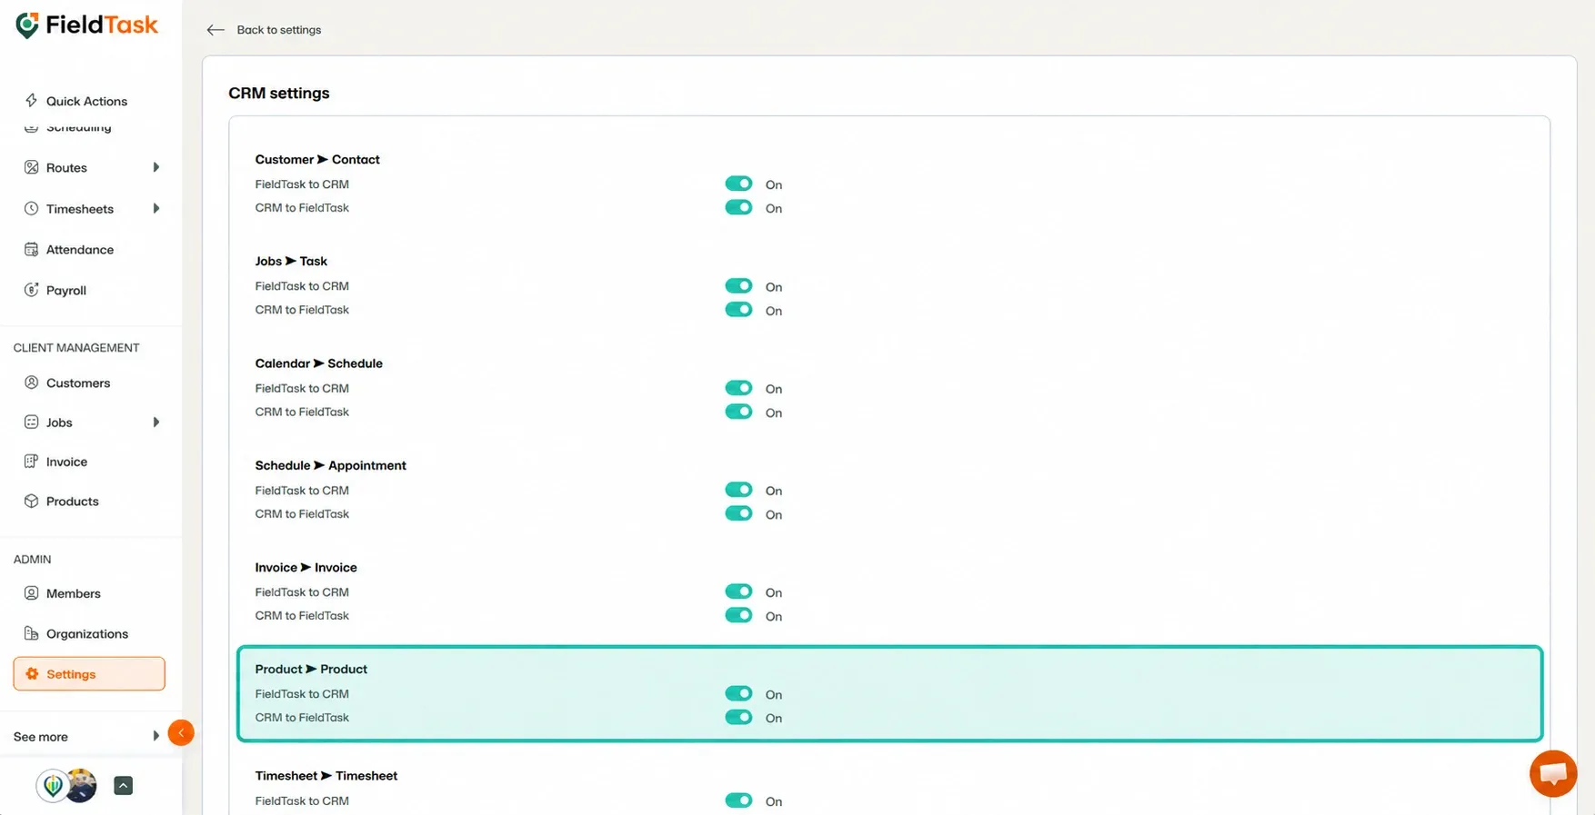Screen dimensions: 1595x815
Task: Expand the Timesheets submenu arrow
Action: tap(156, 208)
